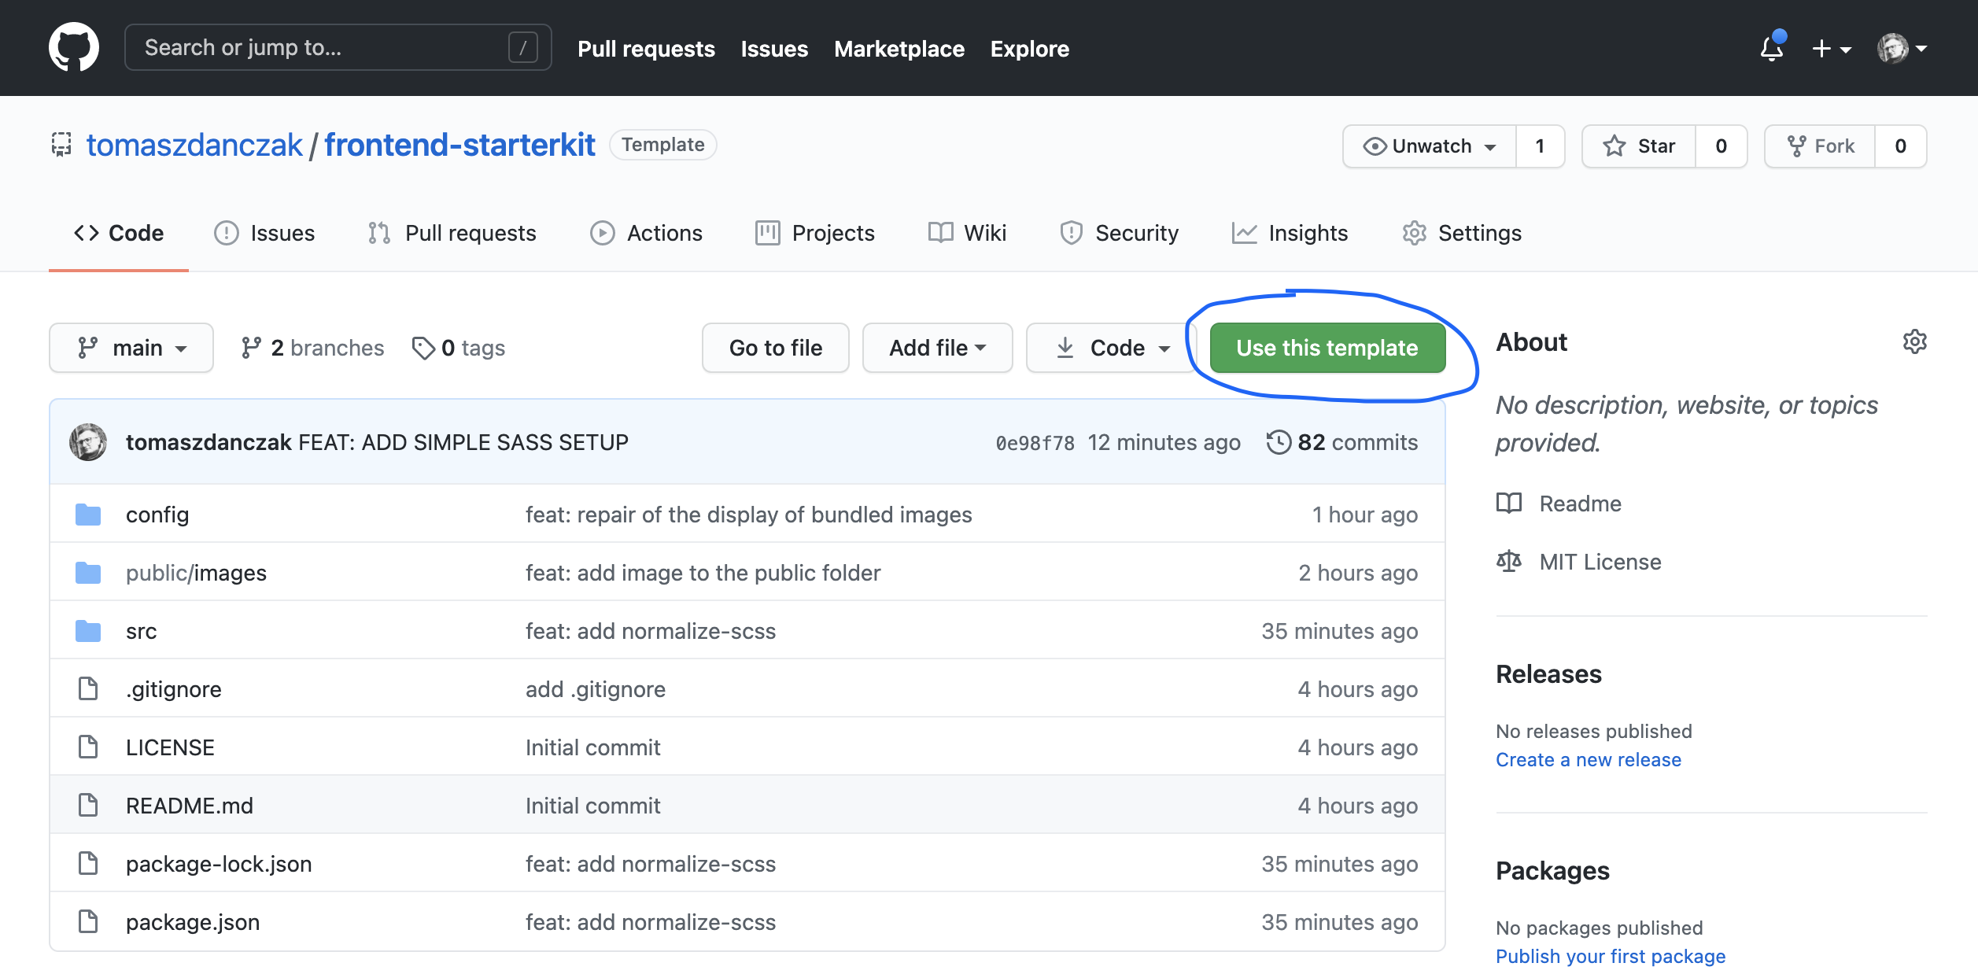Open the commits history clock icon

tap(1278, 442)
